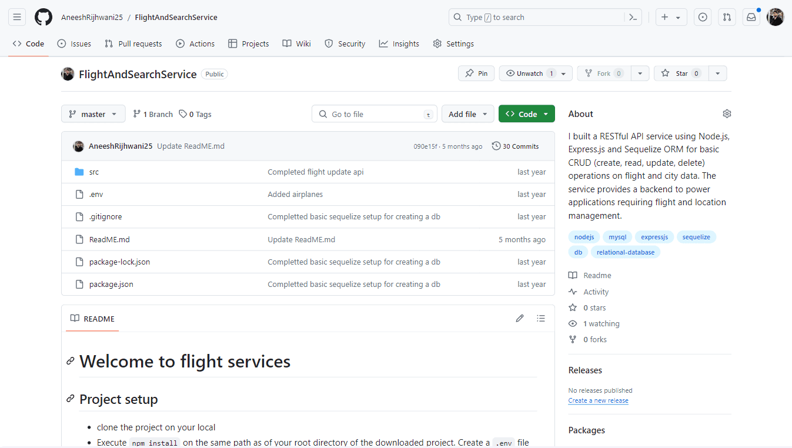The height and width of the screenshot is (448, 792).
Task: Open the green Code dropdown button
Action: [527, 114]
